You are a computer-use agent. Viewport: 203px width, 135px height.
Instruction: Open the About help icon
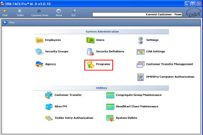59,11
